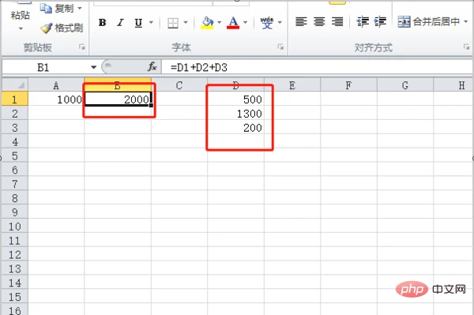Click cell B1 containing 2000

click(118, 99)
